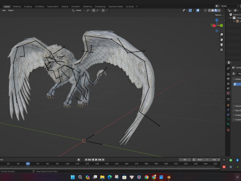Viewport: 241px width, 181px height.
Task: Toggle proportional editing in viewport header
Action: [x=103, y=11]
